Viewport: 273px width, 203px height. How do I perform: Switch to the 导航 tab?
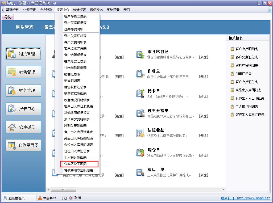pyautogui.click(x=8, y=17)
